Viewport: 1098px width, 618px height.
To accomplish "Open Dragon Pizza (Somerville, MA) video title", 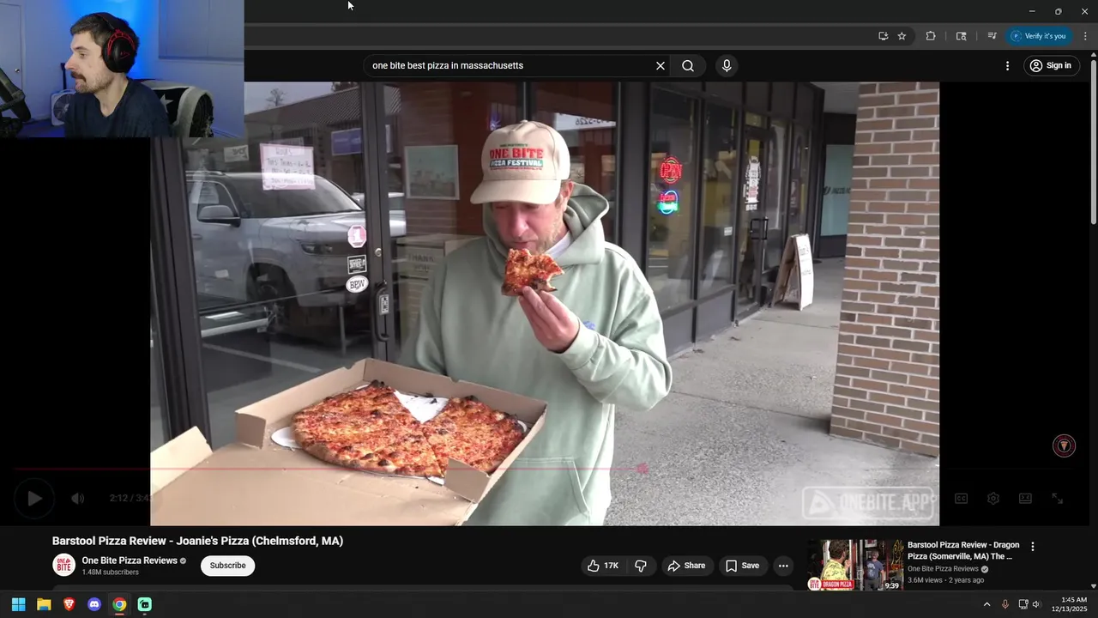I will pos(963,551).
